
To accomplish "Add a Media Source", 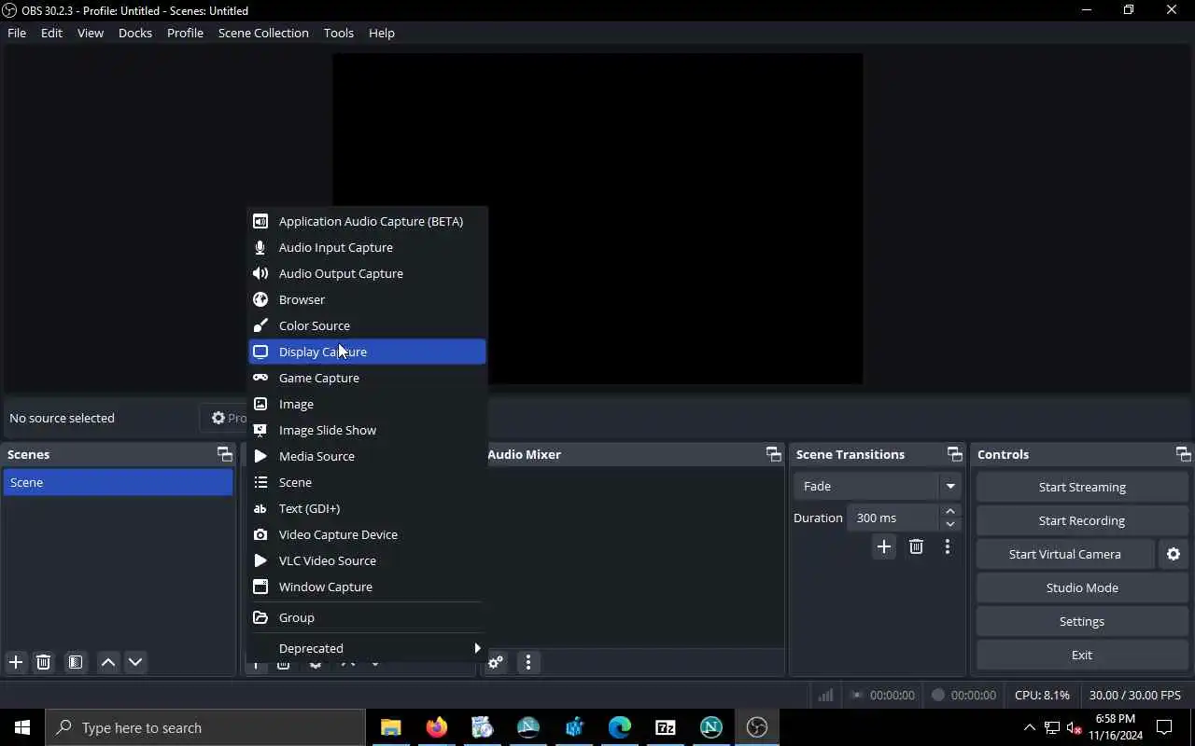I will click(367, 456).
